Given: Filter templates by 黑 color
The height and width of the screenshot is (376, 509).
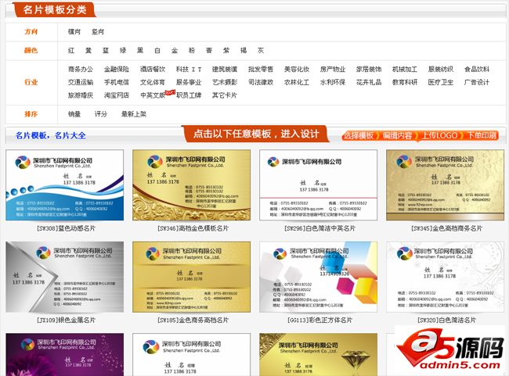Looking at the screenshot, I should [140, 51].
